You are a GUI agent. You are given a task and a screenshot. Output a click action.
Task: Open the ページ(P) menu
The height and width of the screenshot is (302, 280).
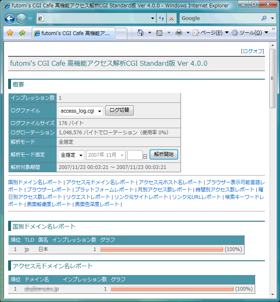point(210,33)
